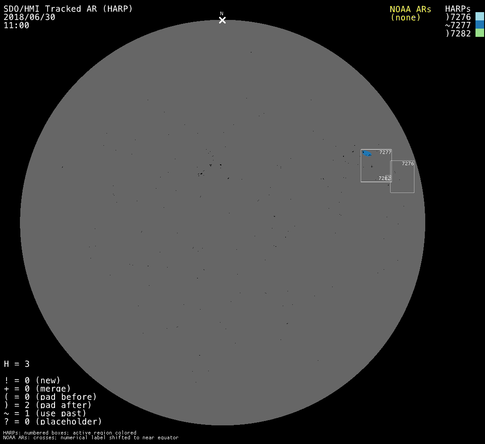Click the ~7277 entry in HARPs legend
The height and width of the screenshot is (444, 485).
point(458,26)
